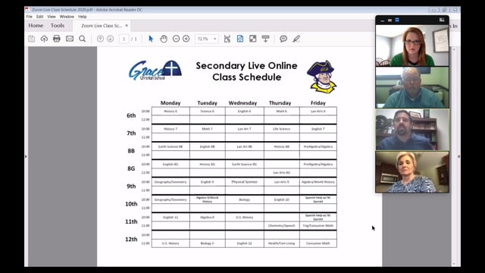This screenshot has height=273, width=485.
Task: Open the Find text magnifier tool
Action: [83, 39]
